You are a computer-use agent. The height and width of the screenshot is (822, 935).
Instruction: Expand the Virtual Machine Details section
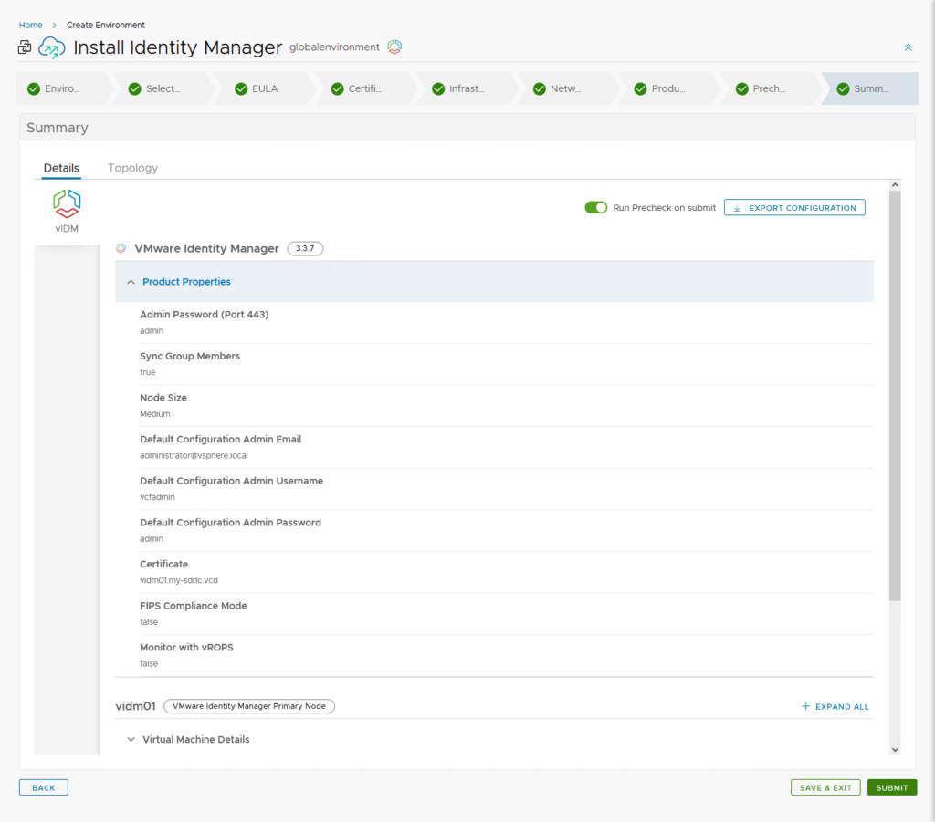(x=131, y=739)
